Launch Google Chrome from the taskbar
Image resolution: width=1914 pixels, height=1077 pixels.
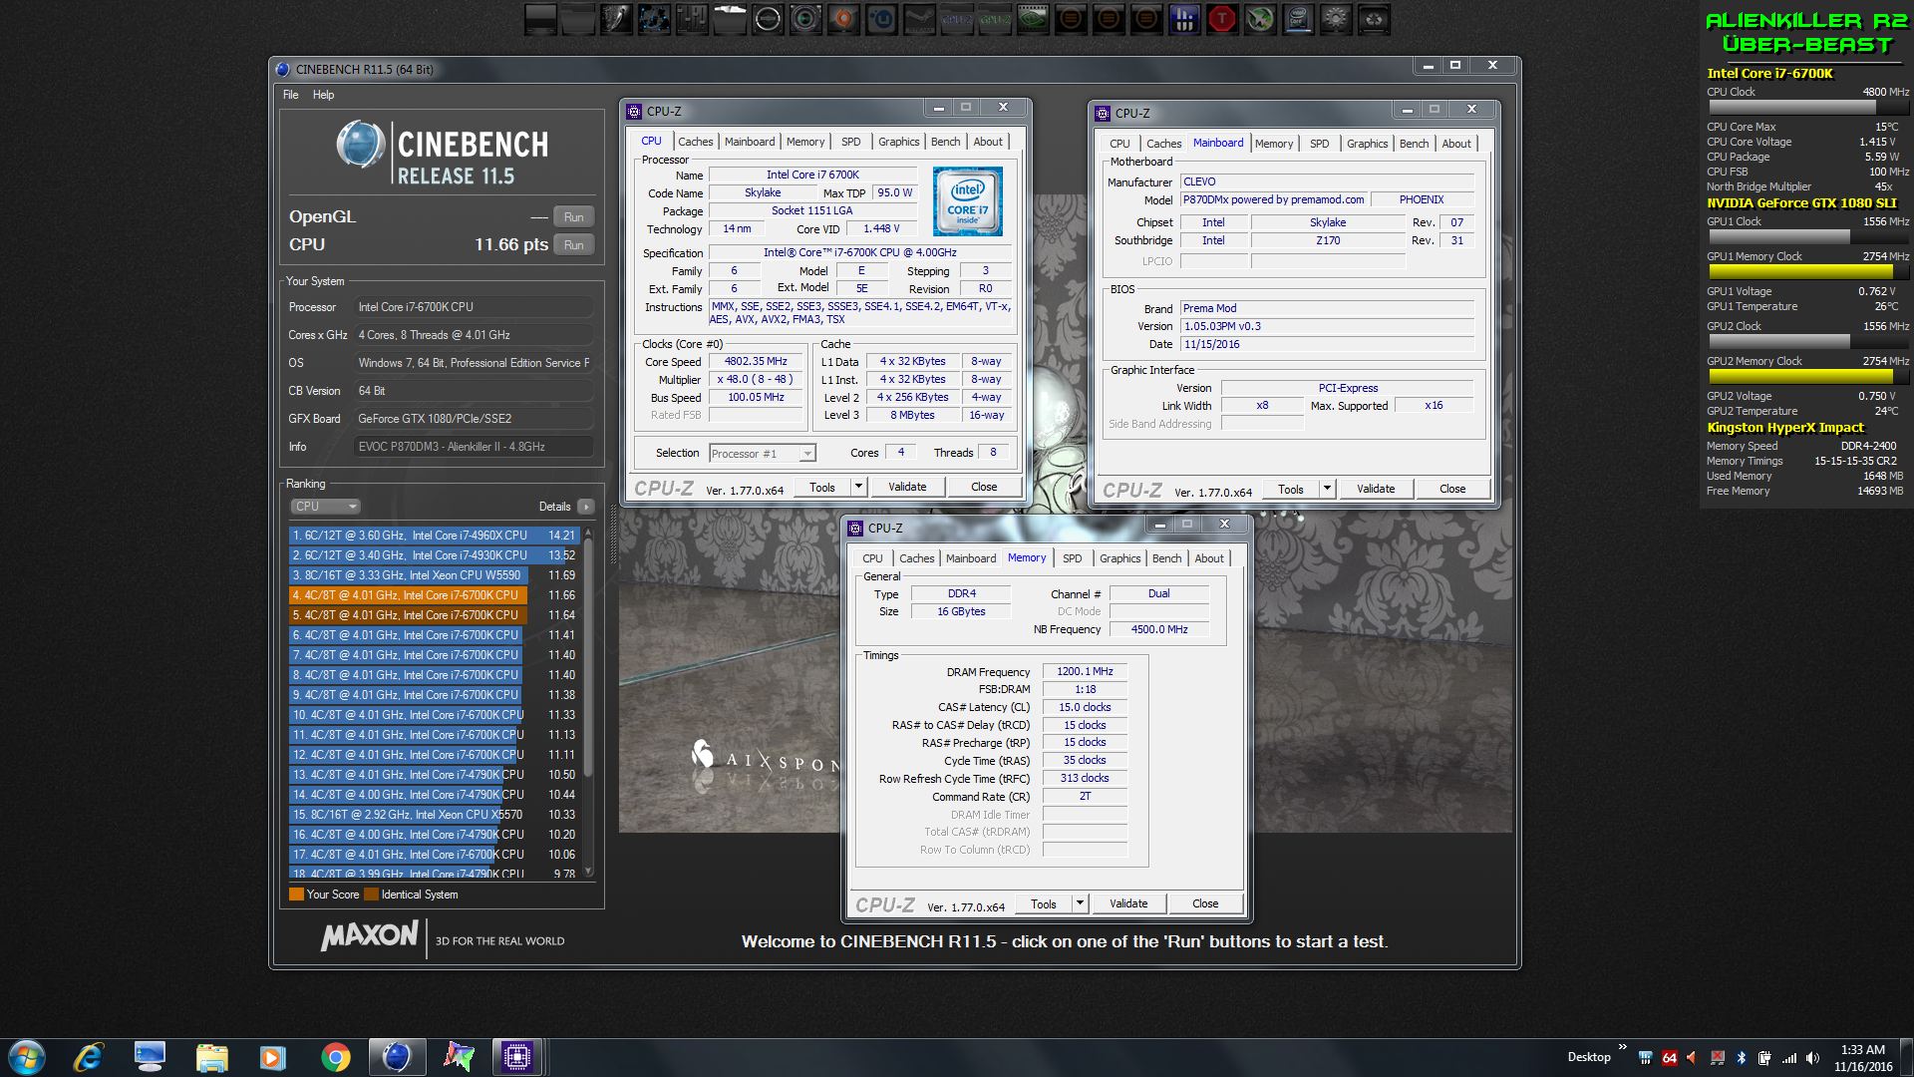click(x=336, y=1057)
